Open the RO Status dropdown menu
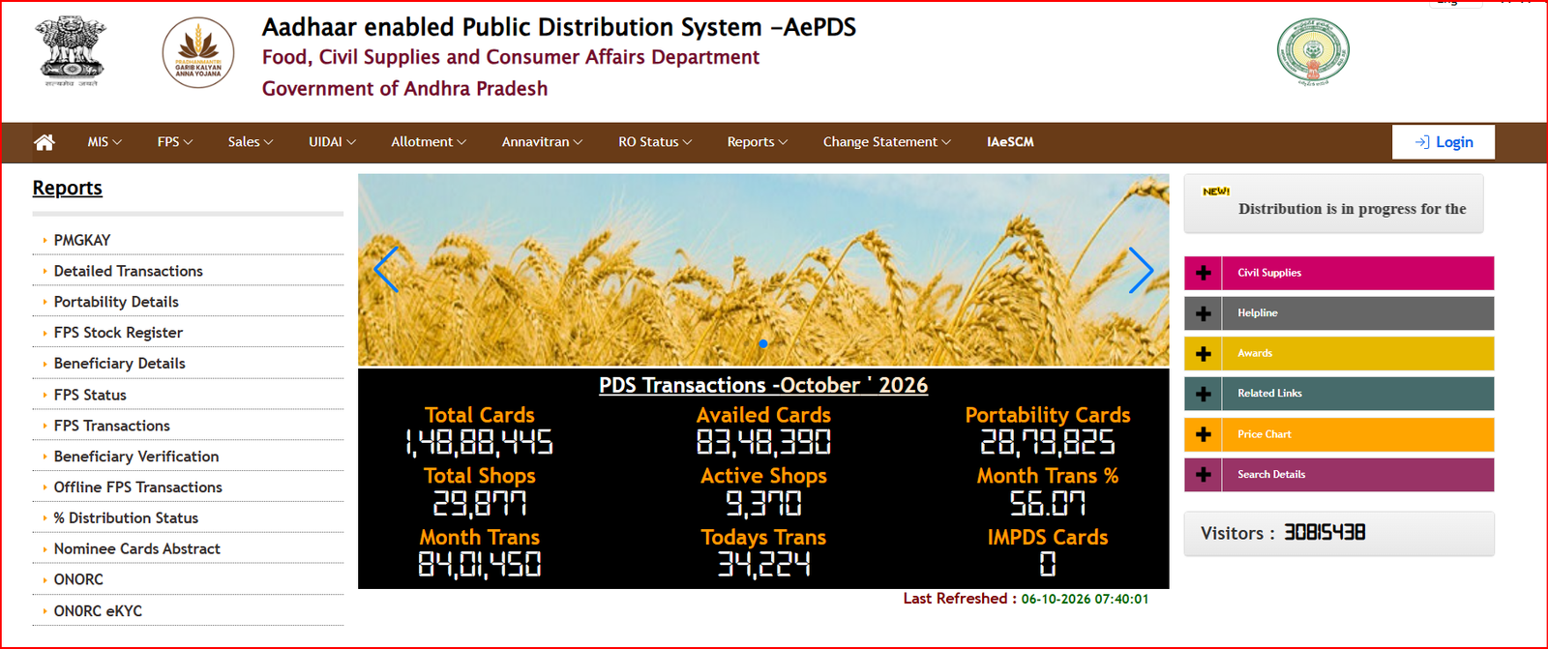This screenshot has height=649, width=1548. (655, 142)
